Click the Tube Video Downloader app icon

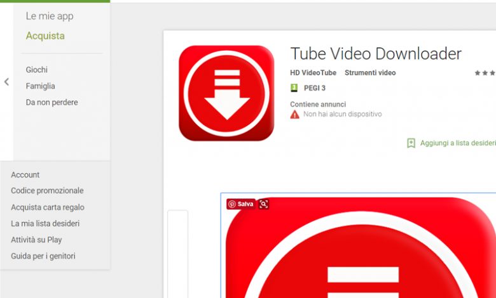(x=226, y=93)
